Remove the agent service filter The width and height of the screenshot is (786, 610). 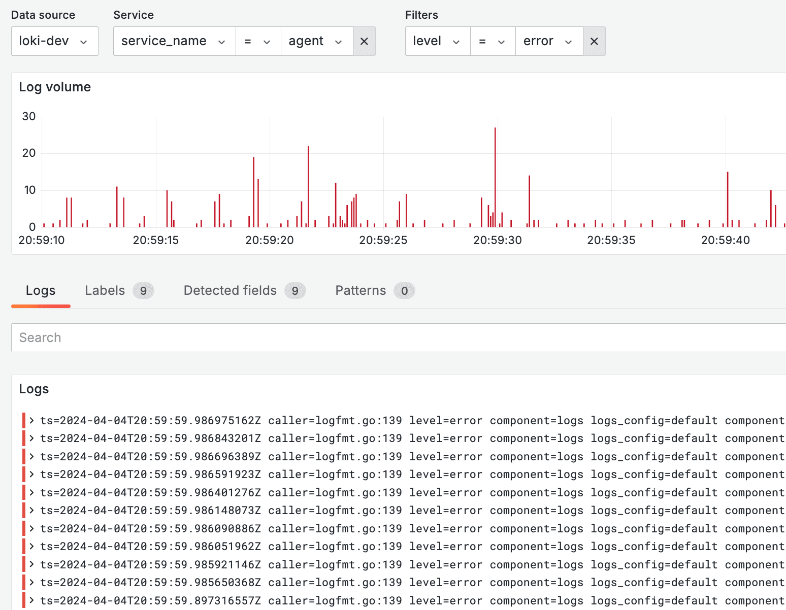364,41
